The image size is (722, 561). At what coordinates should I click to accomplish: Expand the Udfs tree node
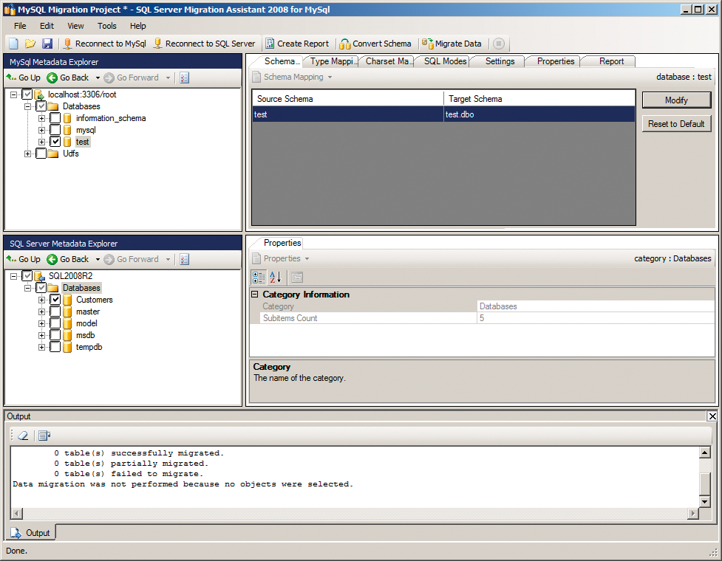tap(27, 154)
